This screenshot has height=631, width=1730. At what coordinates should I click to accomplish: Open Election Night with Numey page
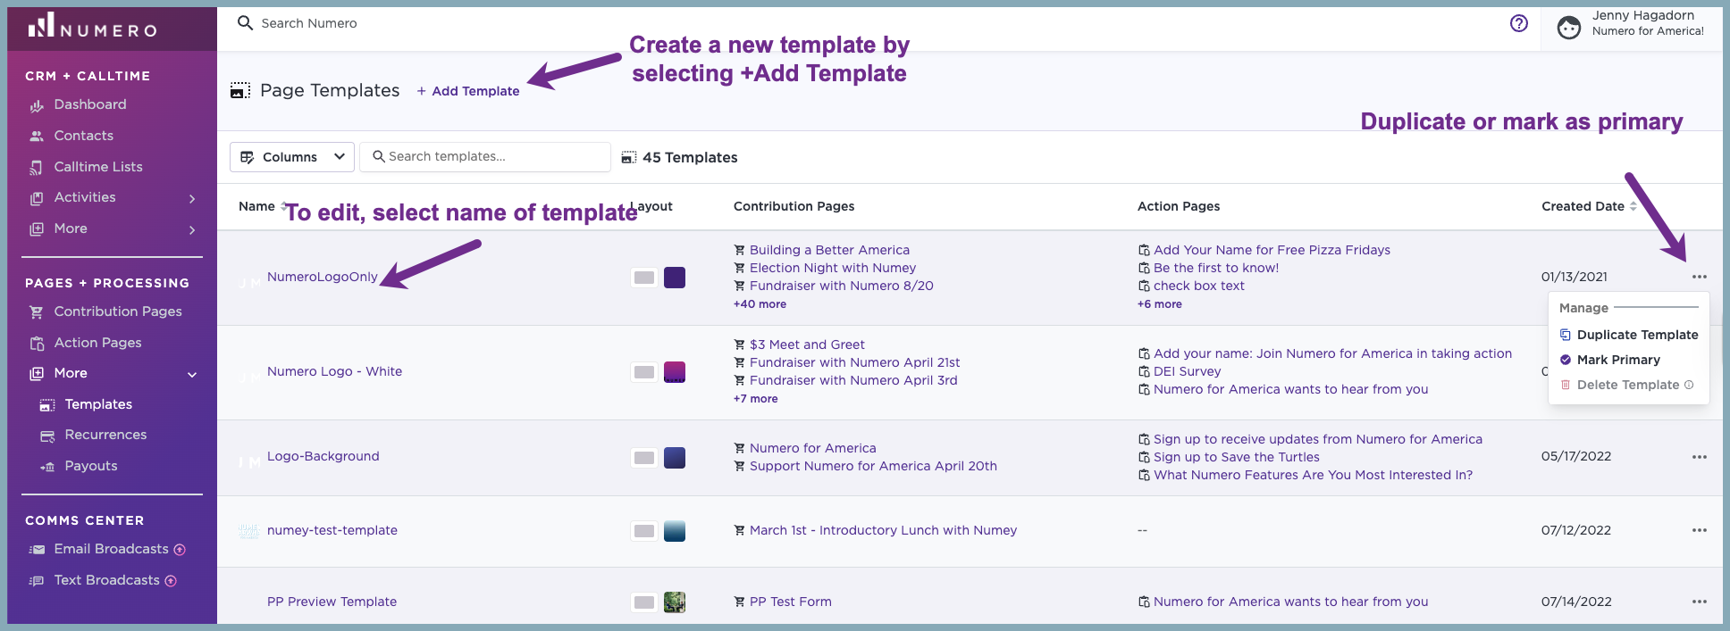833,268
